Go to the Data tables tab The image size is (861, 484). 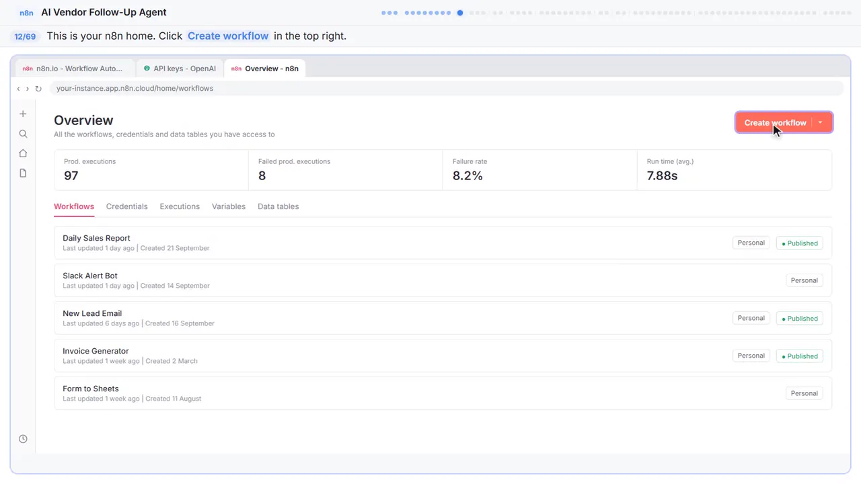tap(278, 206)
